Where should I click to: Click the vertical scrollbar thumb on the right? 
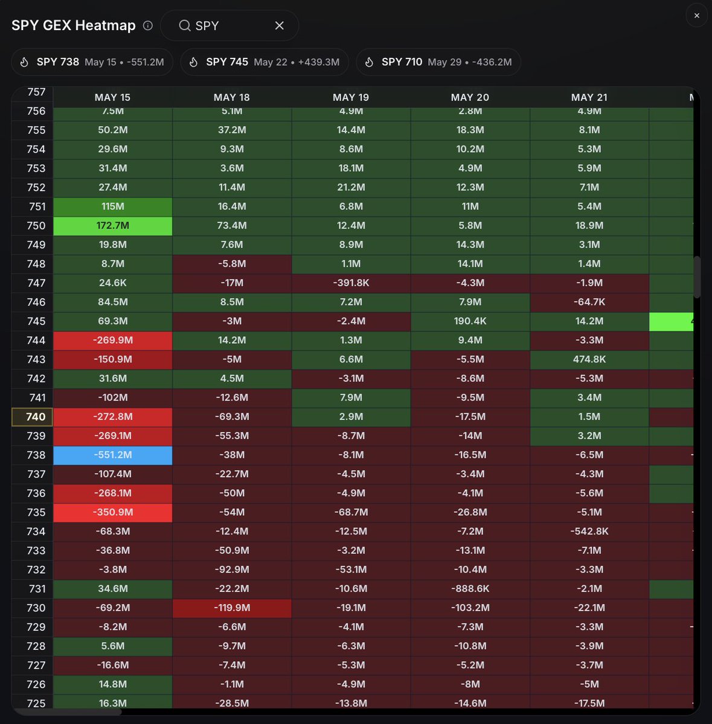pos(697,278)
